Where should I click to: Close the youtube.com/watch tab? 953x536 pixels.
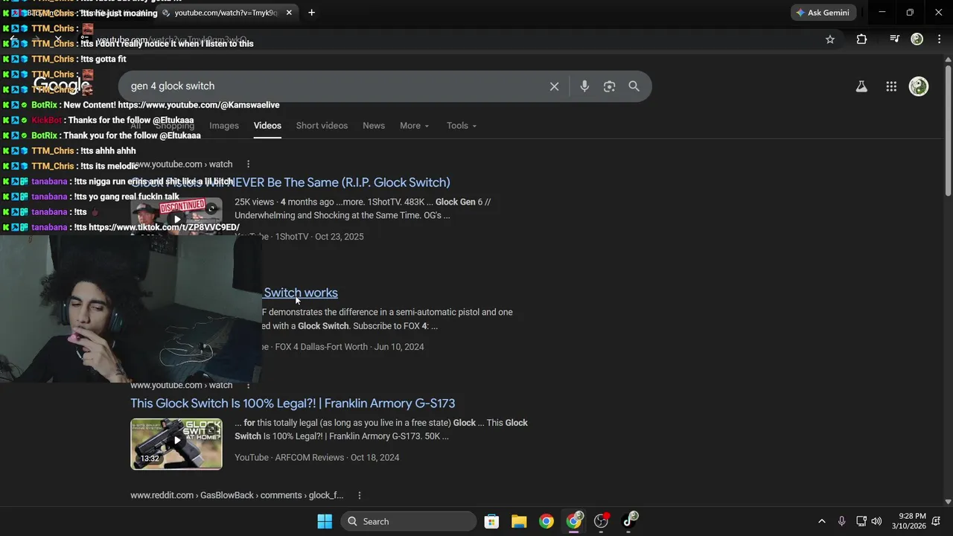point(289,13)
